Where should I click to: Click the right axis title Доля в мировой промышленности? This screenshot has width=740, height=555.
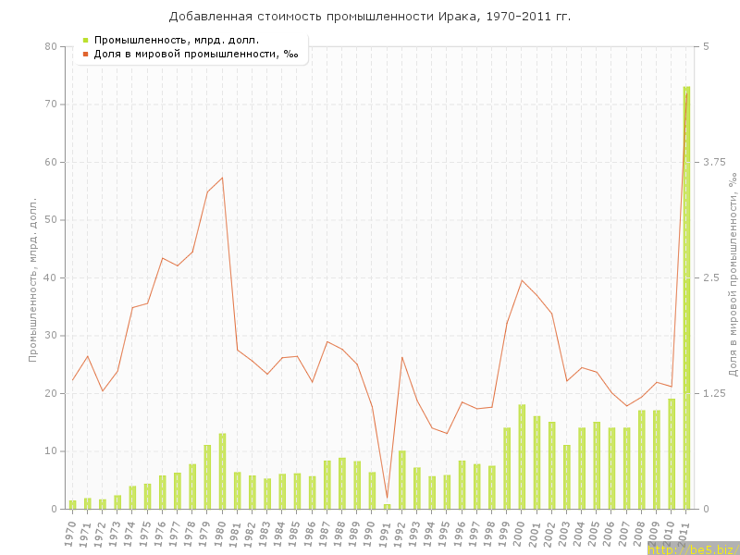coord(732,277)
